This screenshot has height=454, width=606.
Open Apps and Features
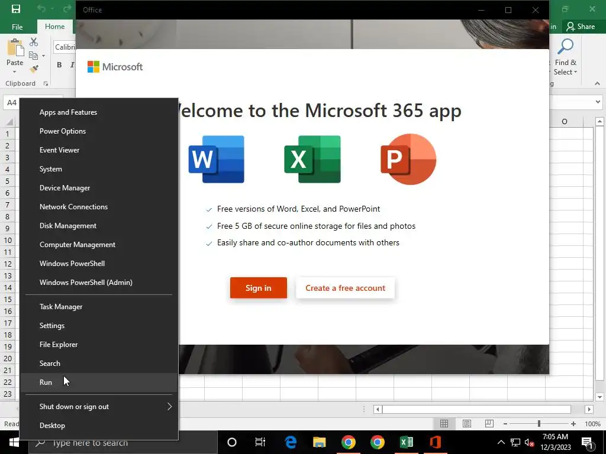point(99,112)
